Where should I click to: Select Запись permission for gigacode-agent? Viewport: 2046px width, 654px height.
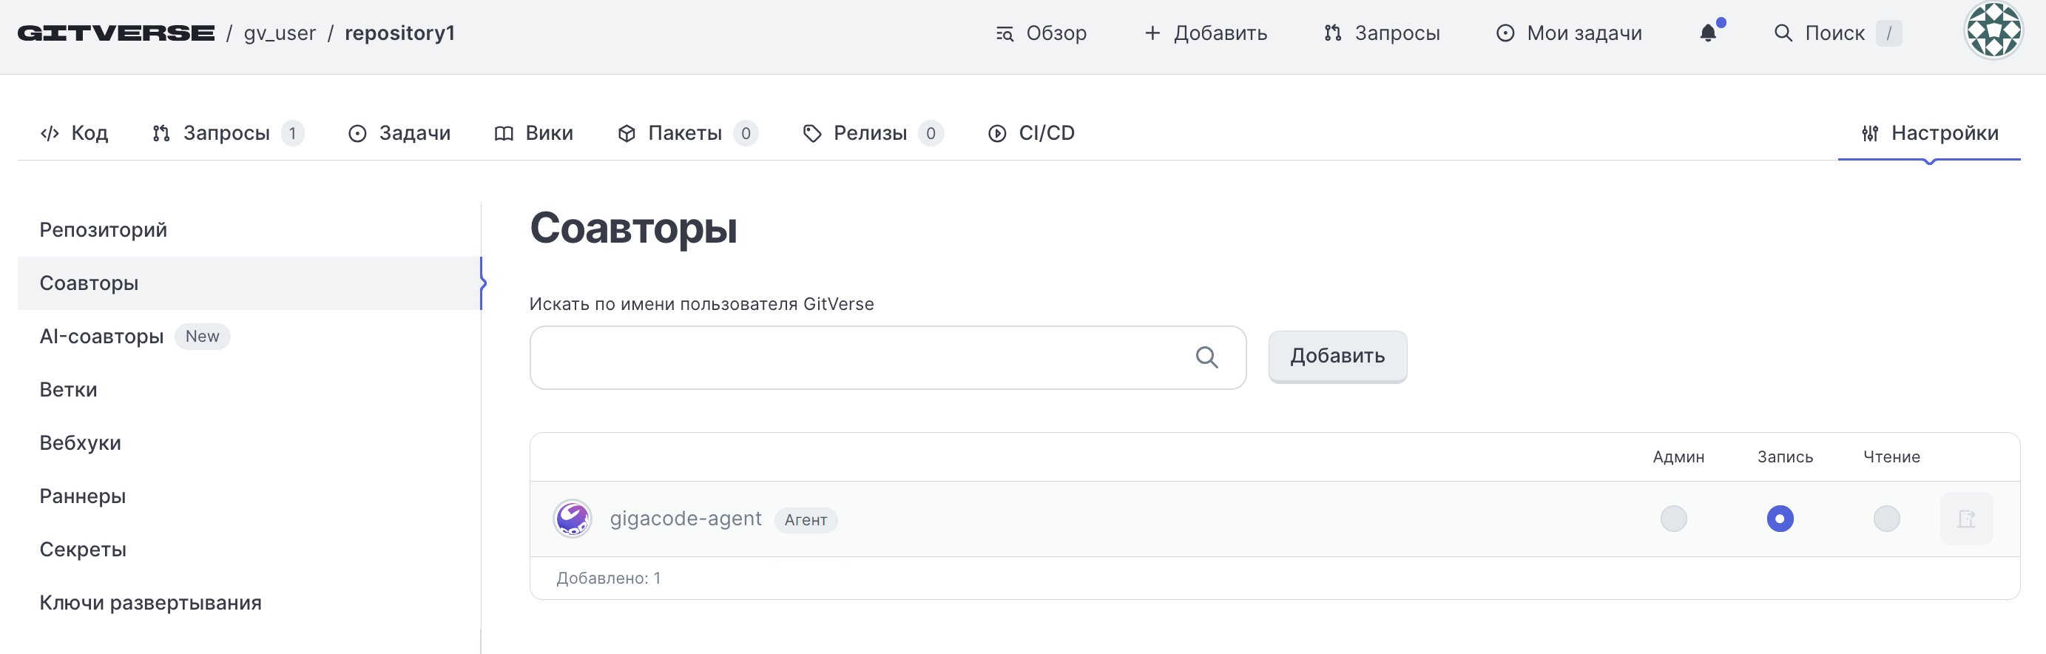pos(1780,519)
